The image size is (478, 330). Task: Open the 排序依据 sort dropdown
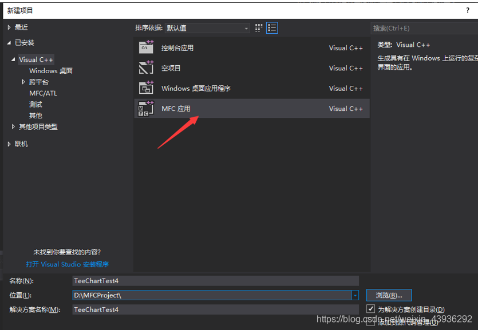(x=207, y=28)
